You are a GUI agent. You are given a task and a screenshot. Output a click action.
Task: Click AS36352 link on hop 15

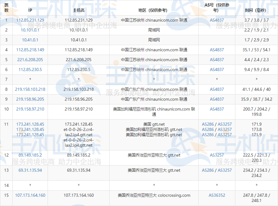tap(217, 195)
